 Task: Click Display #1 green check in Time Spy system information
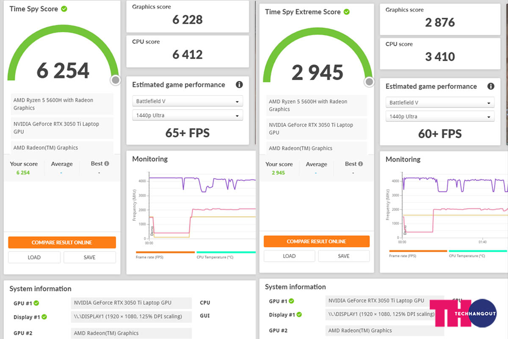[44, 317]
